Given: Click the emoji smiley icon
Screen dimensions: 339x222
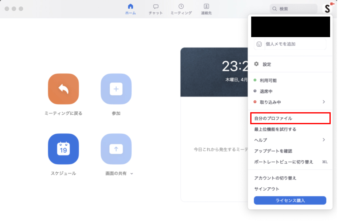Looking at the screenshot, I should pos(259,44).
